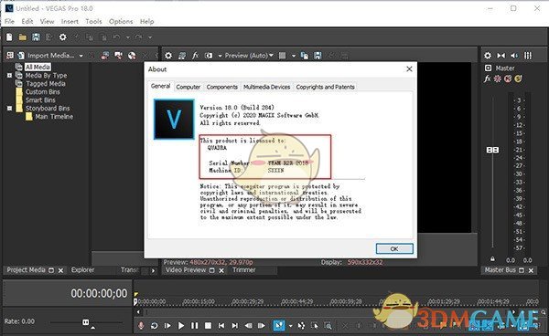Open Mixing Console icon in Master Bus

click(528, 55)
